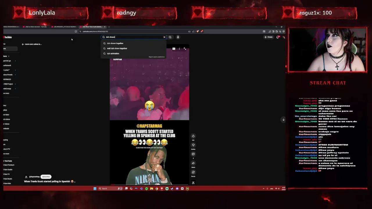Image resolution: width=372 pixels, height=209 pixels.
Task: Open the short's comments
Action: coord(193,154)
